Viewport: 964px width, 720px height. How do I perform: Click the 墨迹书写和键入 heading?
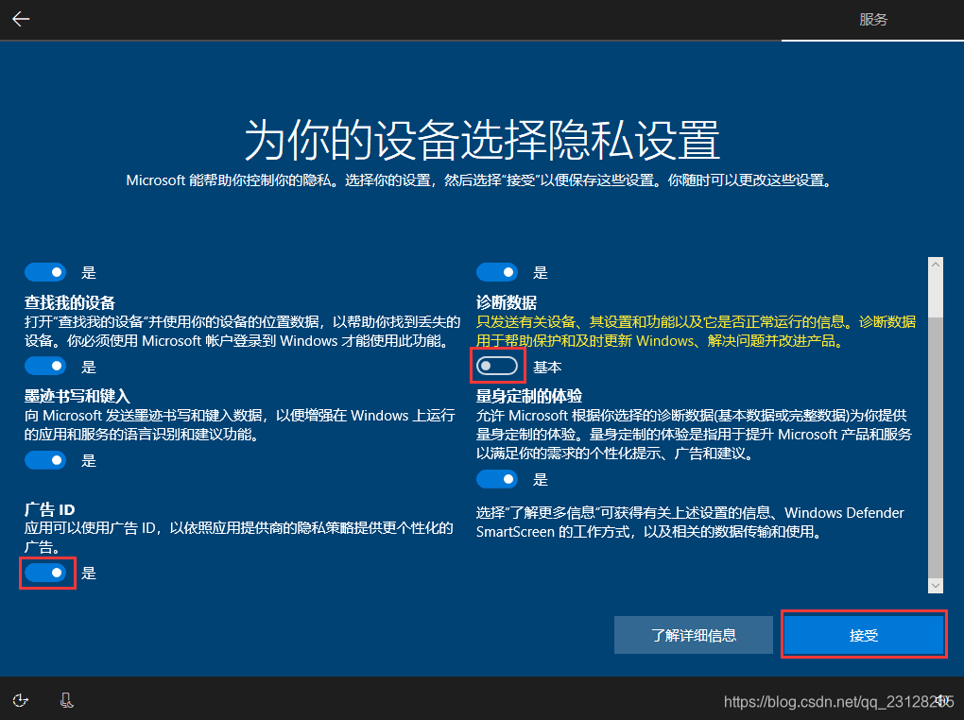77,397
